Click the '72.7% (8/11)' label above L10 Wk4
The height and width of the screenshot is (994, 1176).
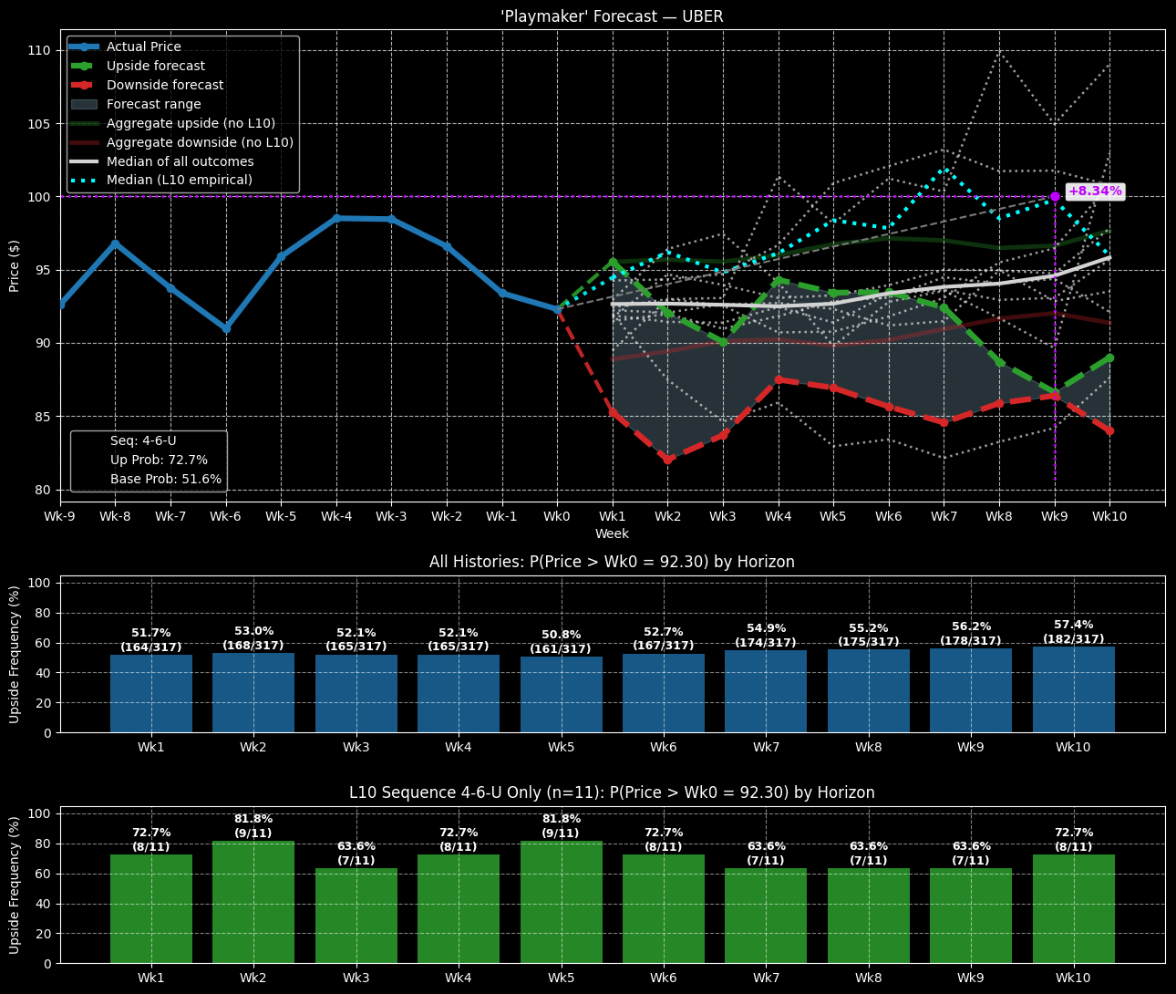pos(459,840)
